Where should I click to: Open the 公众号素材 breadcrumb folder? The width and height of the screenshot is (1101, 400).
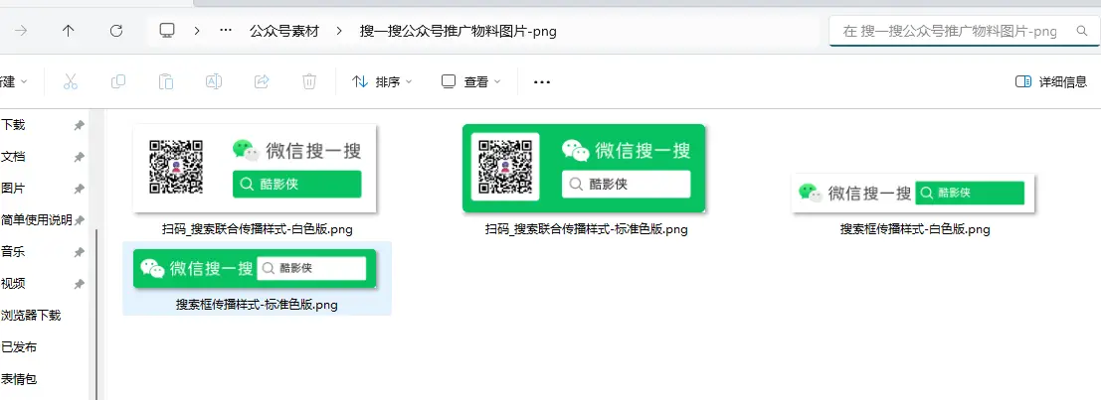[x=284, y=31]
